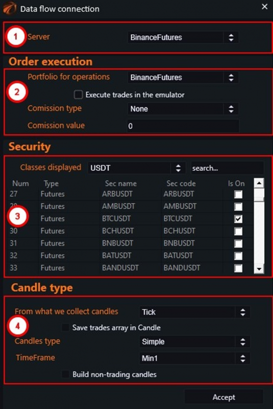273x409 pixels.
Task: Click the Comission value field
Action: 183,126
